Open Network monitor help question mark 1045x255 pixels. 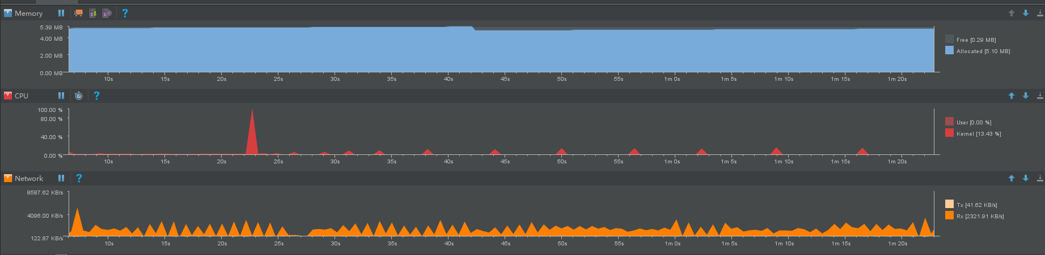pos(79,178)
